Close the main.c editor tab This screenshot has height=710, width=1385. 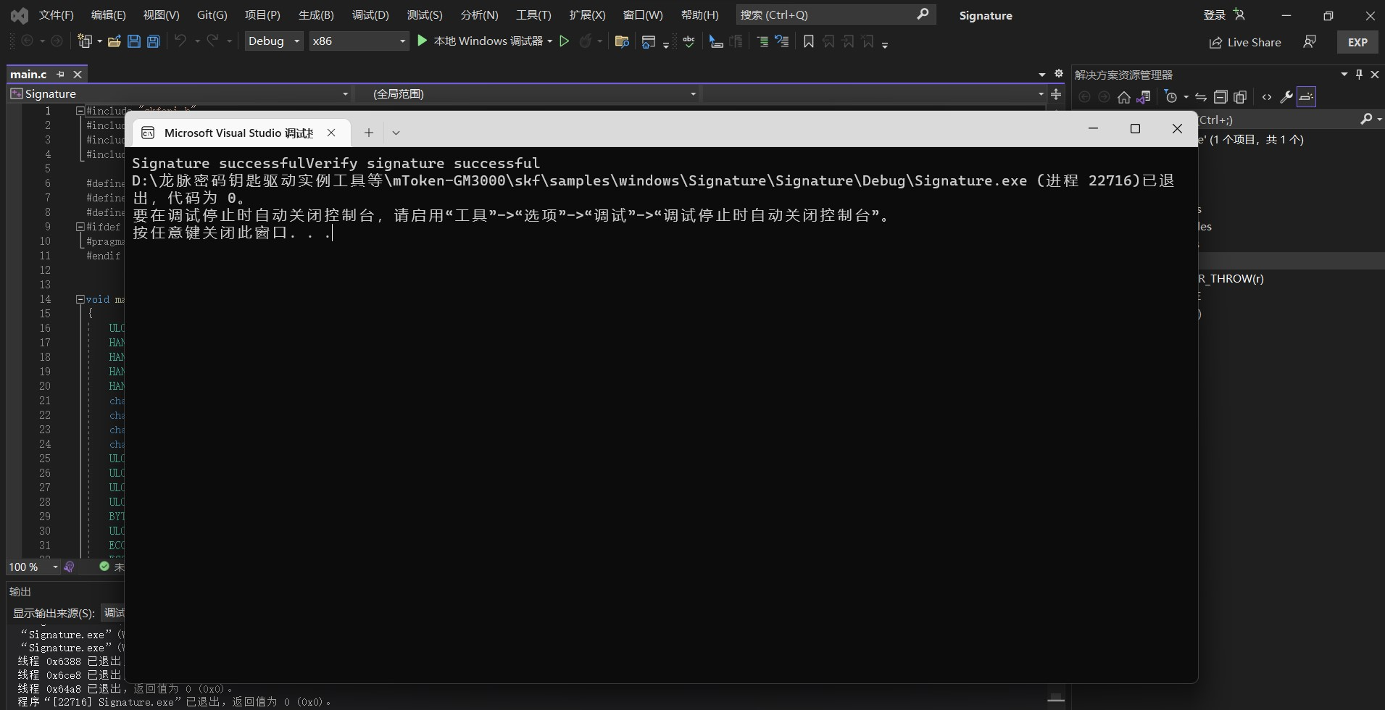click(x=78, y=74)
